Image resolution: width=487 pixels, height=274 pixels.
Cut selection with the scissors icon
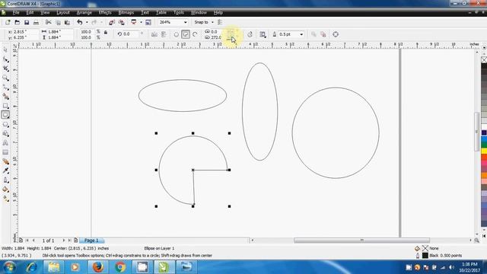(x=48, y=22)
